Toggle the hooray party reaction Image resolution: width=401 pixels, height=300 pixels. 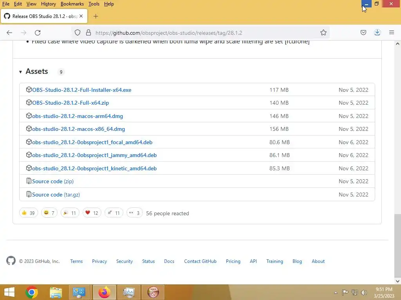[70, 213]
